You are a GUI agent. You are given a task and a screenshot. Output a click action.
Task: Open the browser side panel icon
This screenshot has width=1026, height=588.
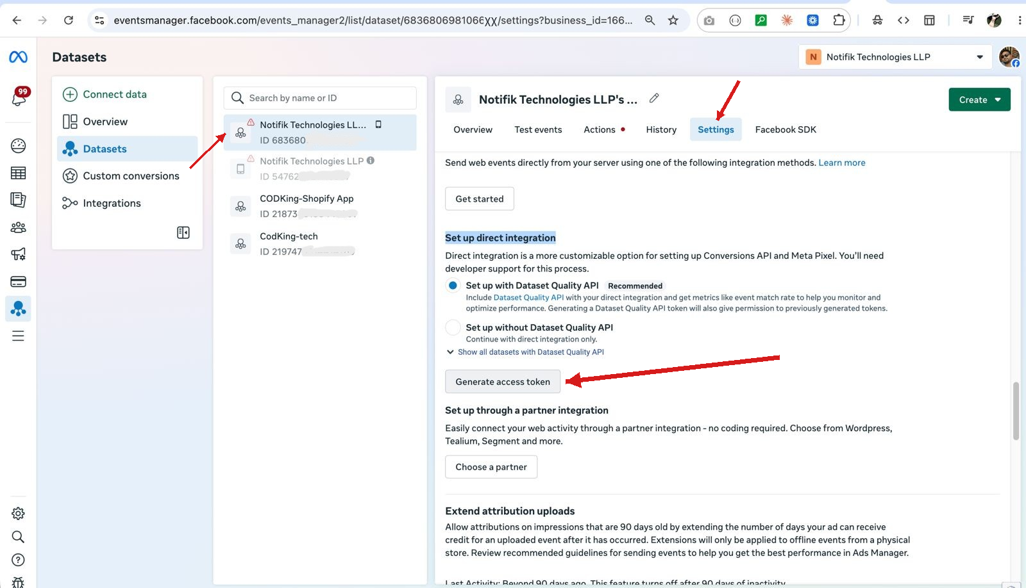[929, 20]
